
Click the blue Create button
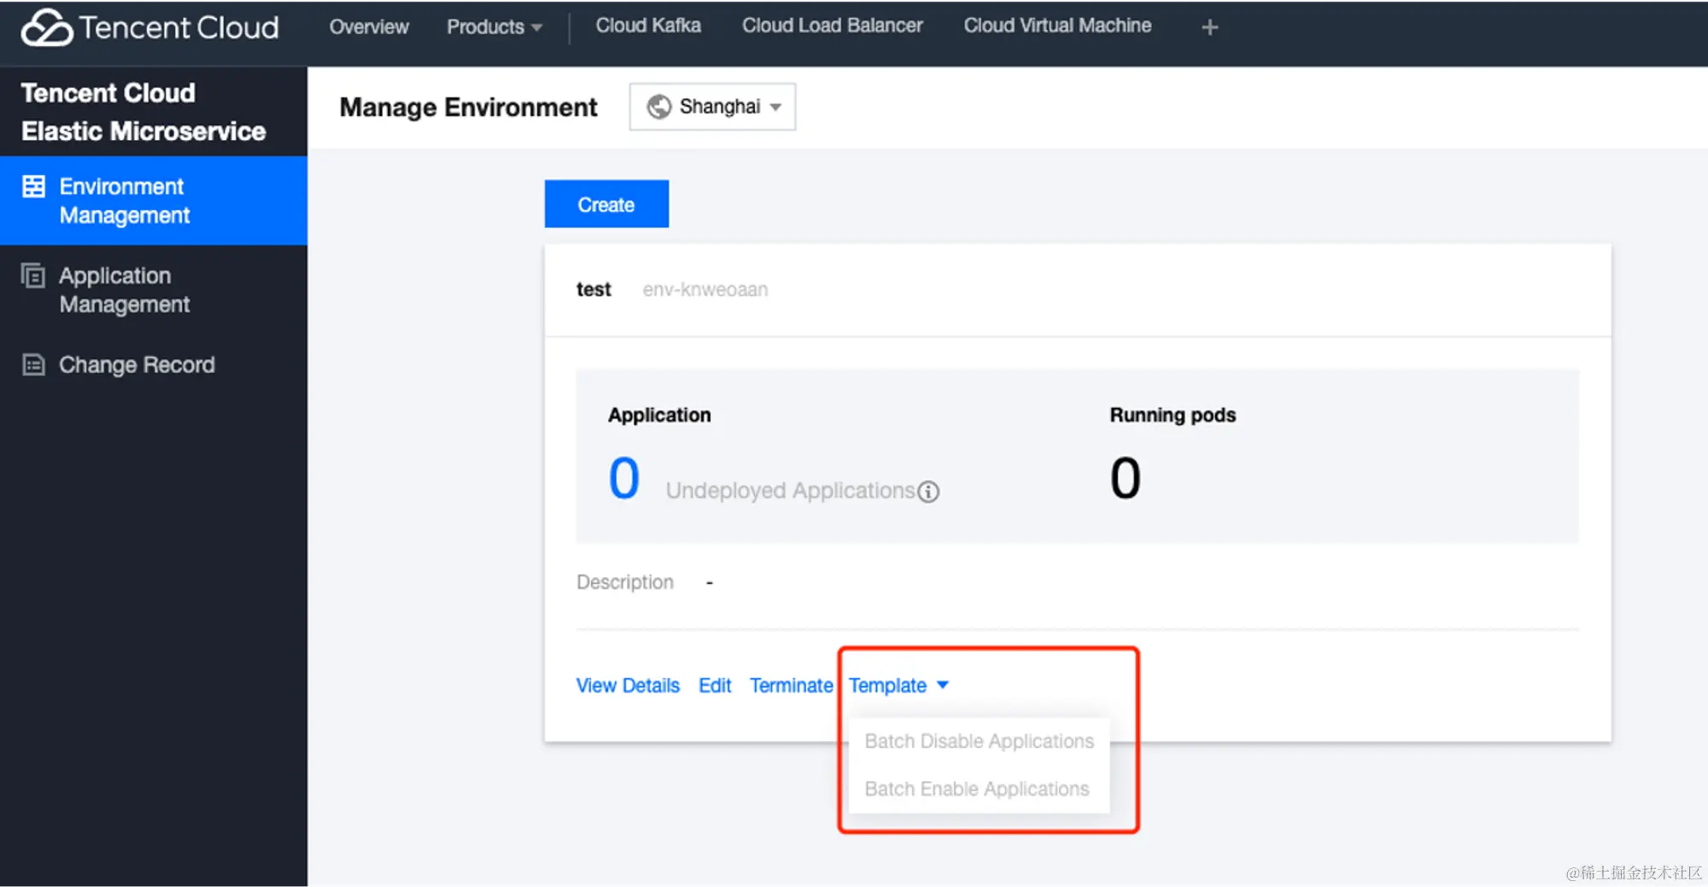(606, 204)
